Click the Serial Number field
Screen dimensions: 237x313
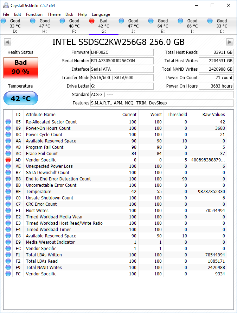(x=122, y=61)
